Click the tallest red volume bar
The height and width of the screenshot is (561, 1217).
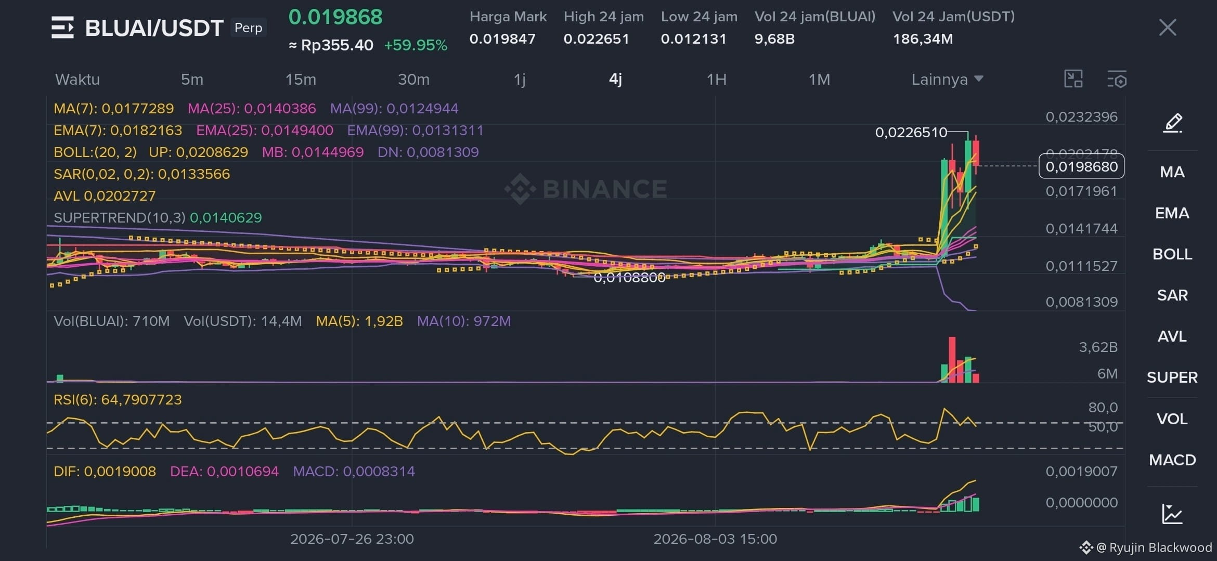click(952, 360)
